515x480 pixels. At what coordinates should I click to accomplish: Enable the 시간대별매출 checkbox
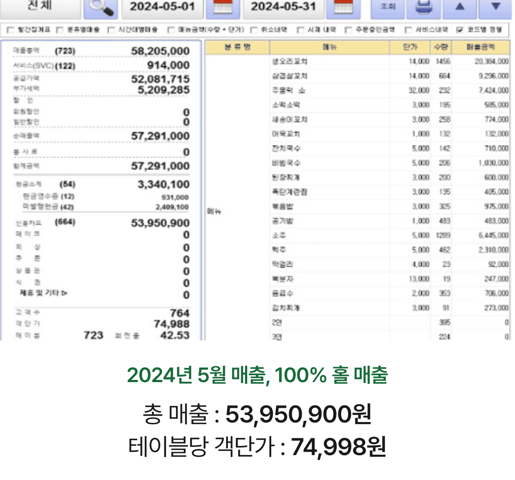click(111, 30)
